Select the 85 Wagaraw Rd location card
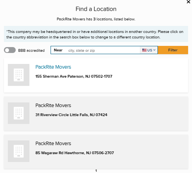The height and width of the screenshot is (173, 192). [96, 152]
